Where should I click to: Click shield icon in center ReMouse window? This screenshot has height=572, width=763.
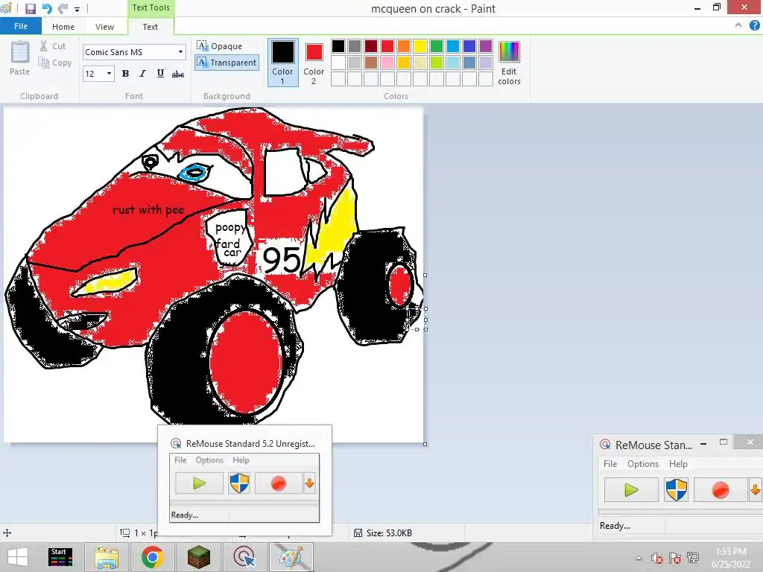tap(239, 483)
